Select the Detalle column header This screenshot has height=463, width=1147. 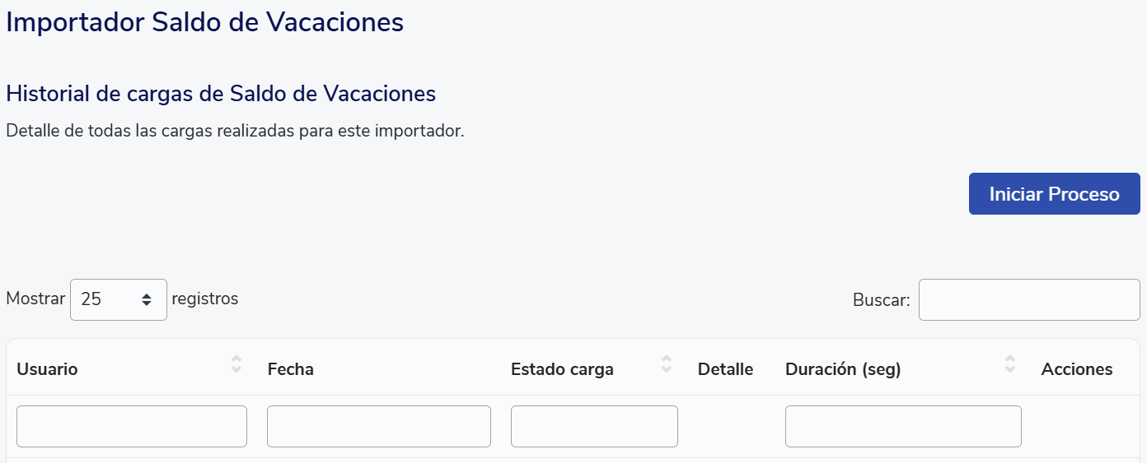(x=725, y=369)
